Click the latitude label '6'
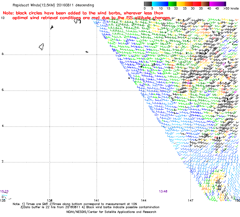 [3, 90]
